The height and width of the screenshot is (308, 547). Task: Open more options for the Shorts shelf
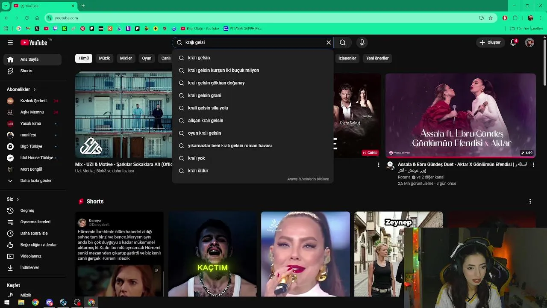[x=530, y=201]
